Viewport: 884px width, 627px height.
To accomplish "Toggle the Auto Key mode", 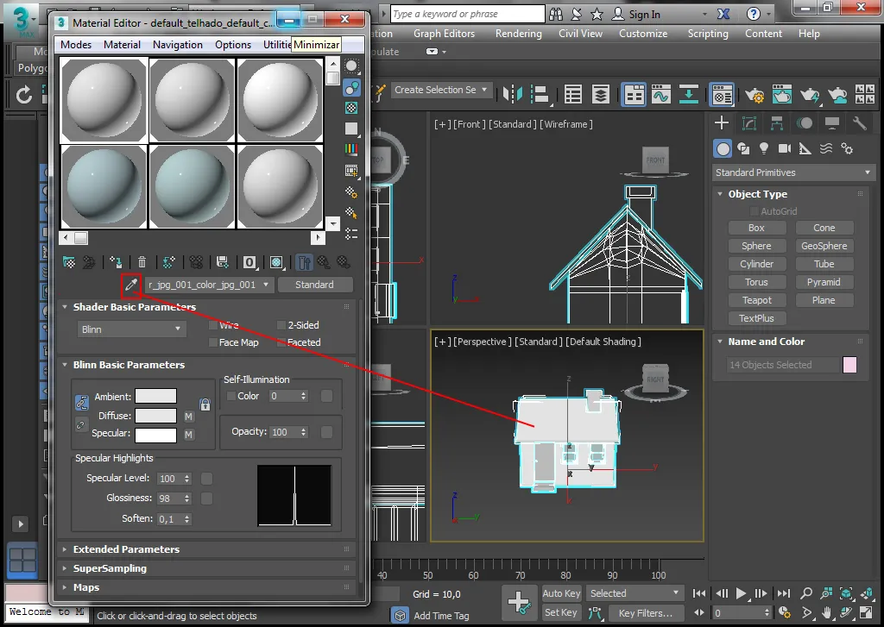I will pos(561,593).
